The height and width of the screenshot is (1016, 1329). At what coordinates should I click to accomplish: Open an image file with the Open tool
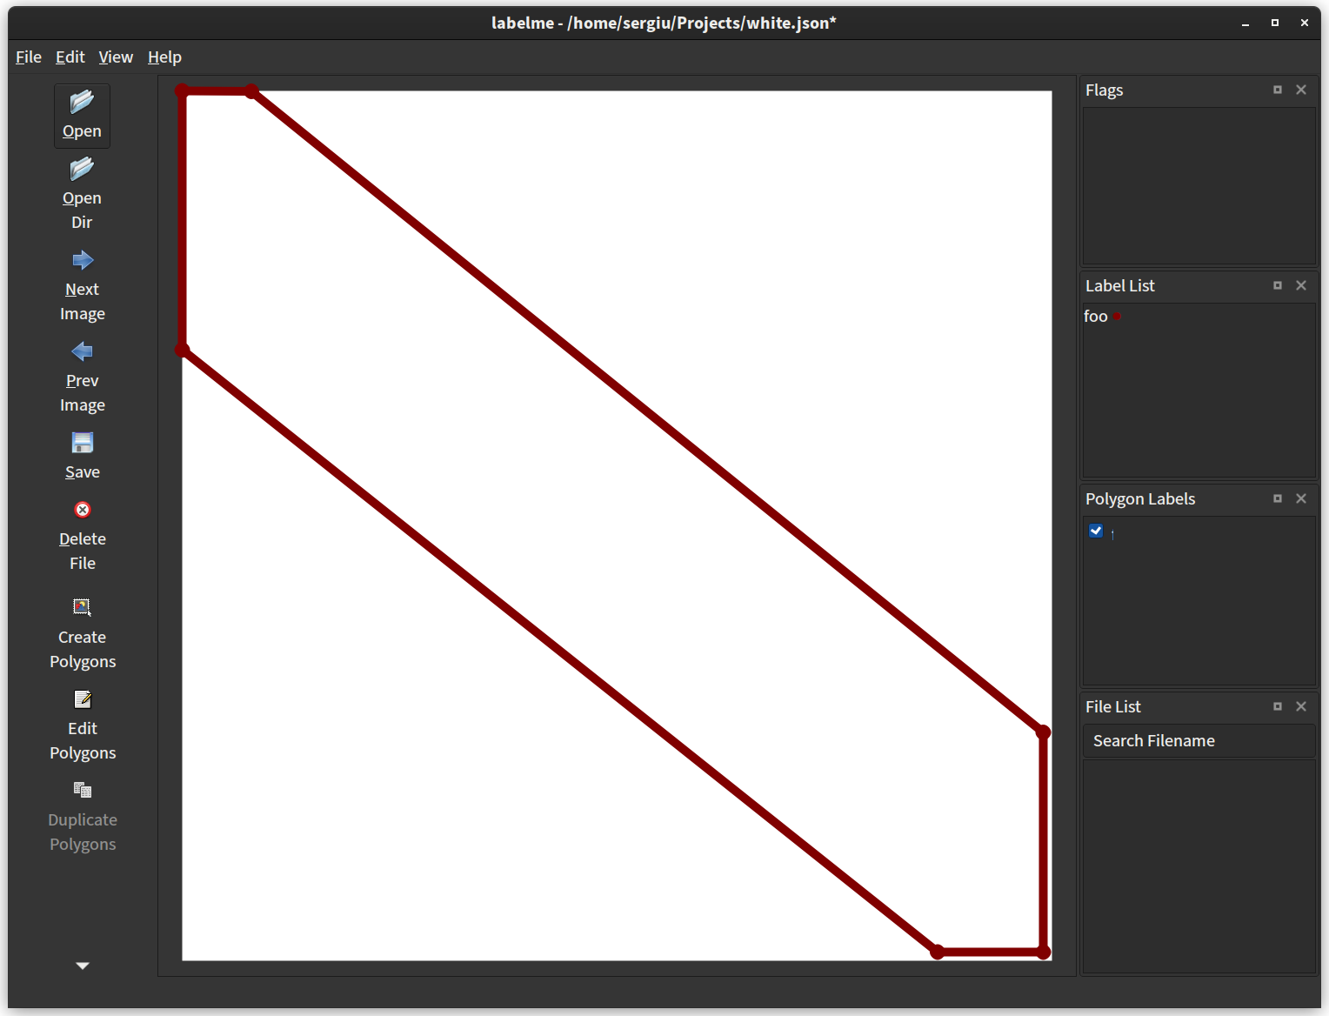[x=81, y=114]
